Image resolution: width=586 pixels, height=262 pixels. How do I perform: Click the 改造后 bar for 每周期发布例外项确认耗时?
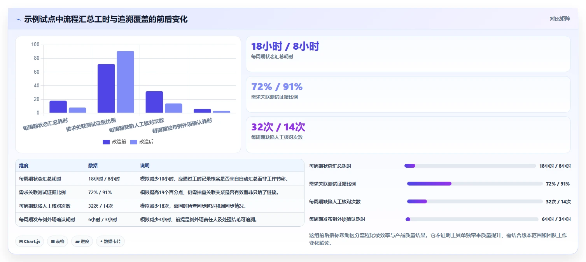pyautogui.click(x=222, y=112)
